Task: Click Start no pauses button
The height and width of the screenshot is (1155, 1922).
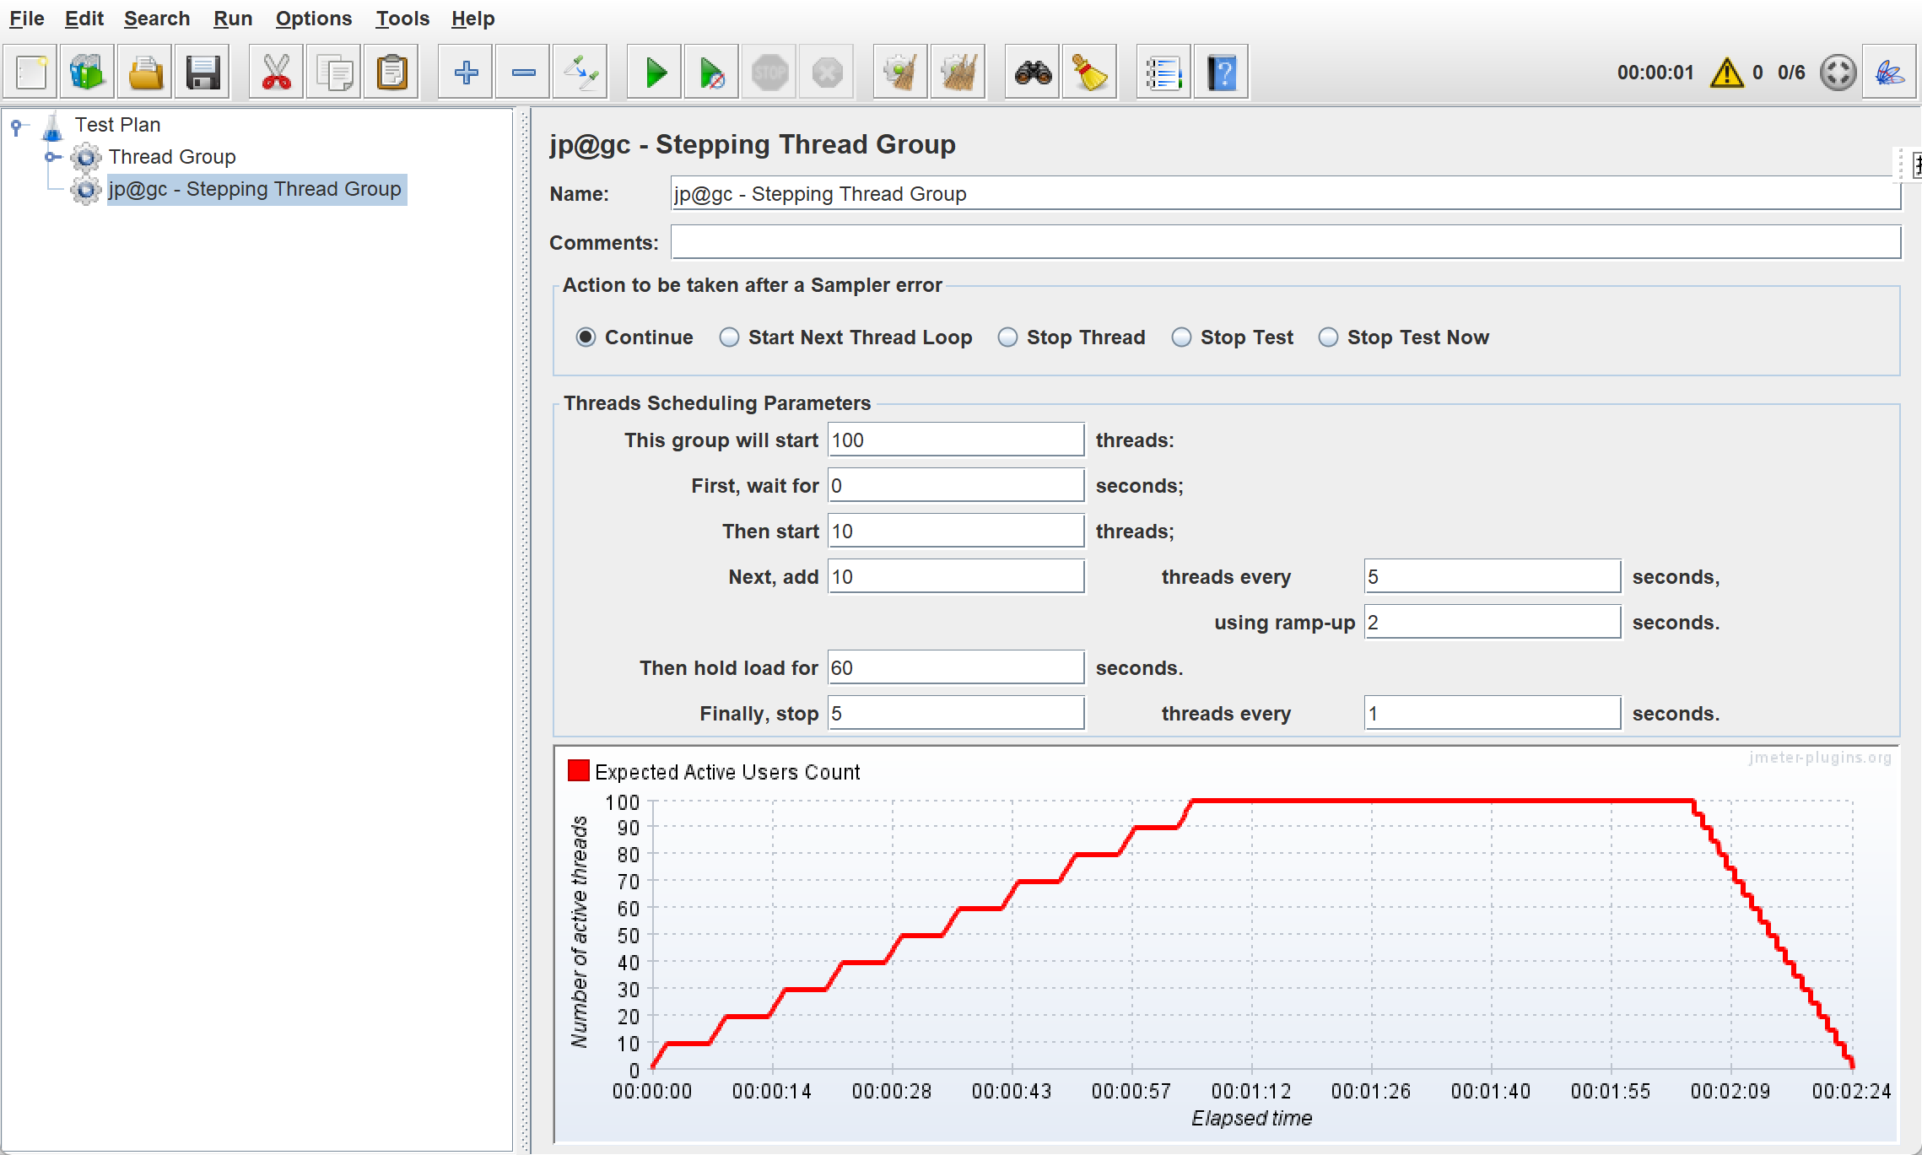Action: point(711,73)
